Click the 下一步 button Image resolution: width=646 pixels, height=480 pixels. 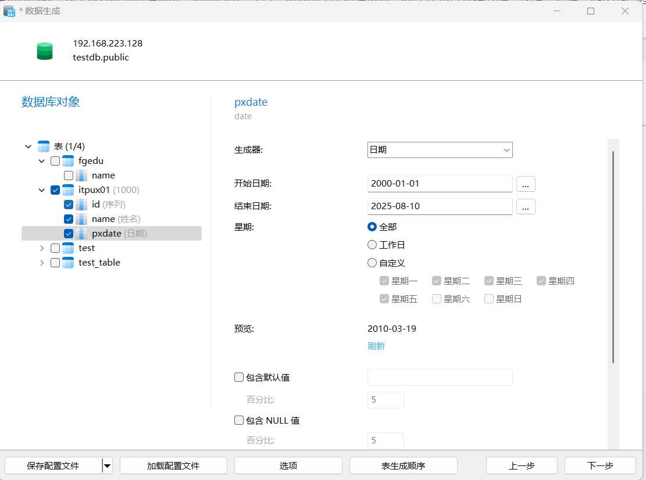tap(599, 465)
